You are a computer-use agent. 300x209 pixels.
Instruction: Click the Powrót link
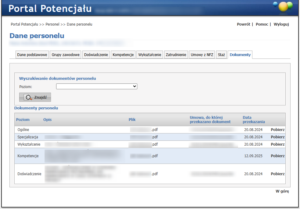243,24
